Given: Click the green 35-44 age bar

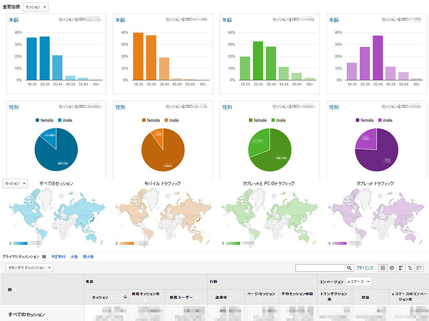Looking at the screenshot, I should (x=271, y=63).
